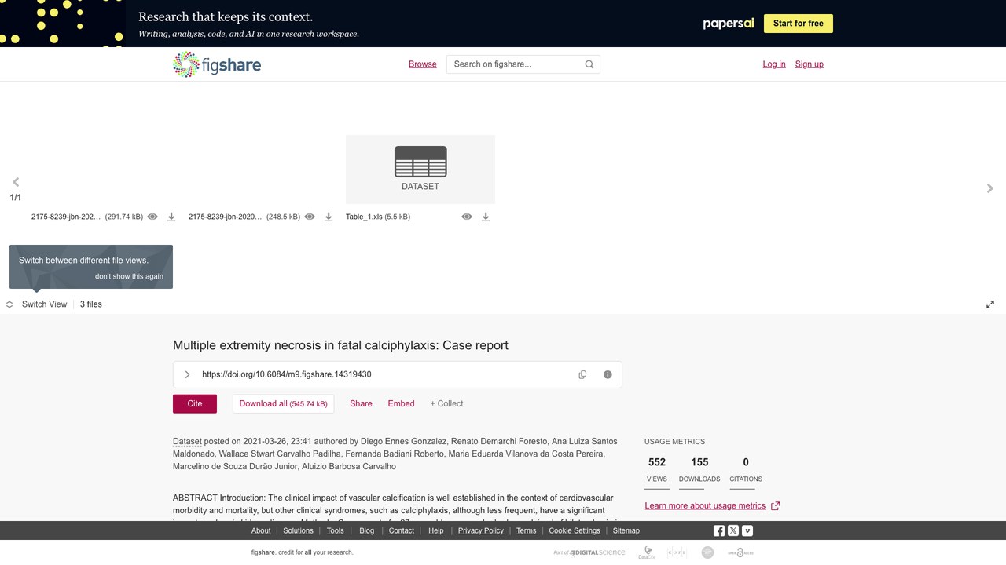
Task: Open the Tools footer link
Action: click(336, 531)
